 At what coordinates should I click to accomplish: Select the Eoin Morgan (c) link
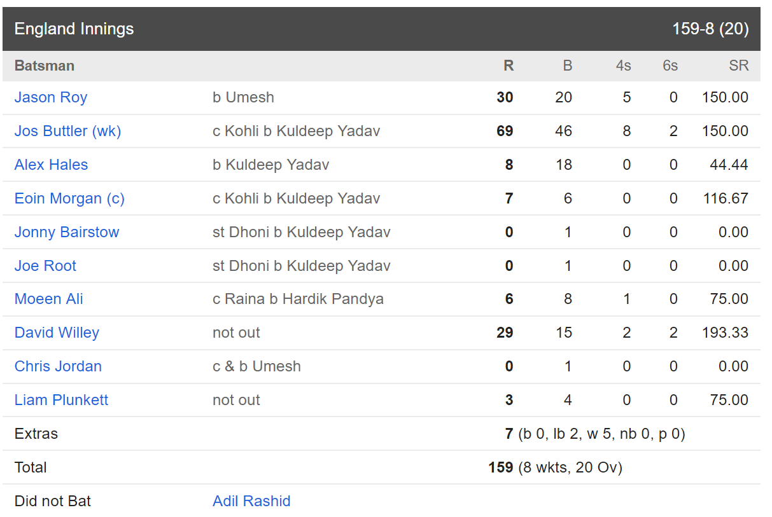click(69, 198)
